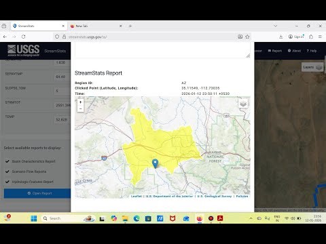Open McAfee icon in taskbar
The height and width of the screenshot is (244, 326).
[x=173, y=218]
